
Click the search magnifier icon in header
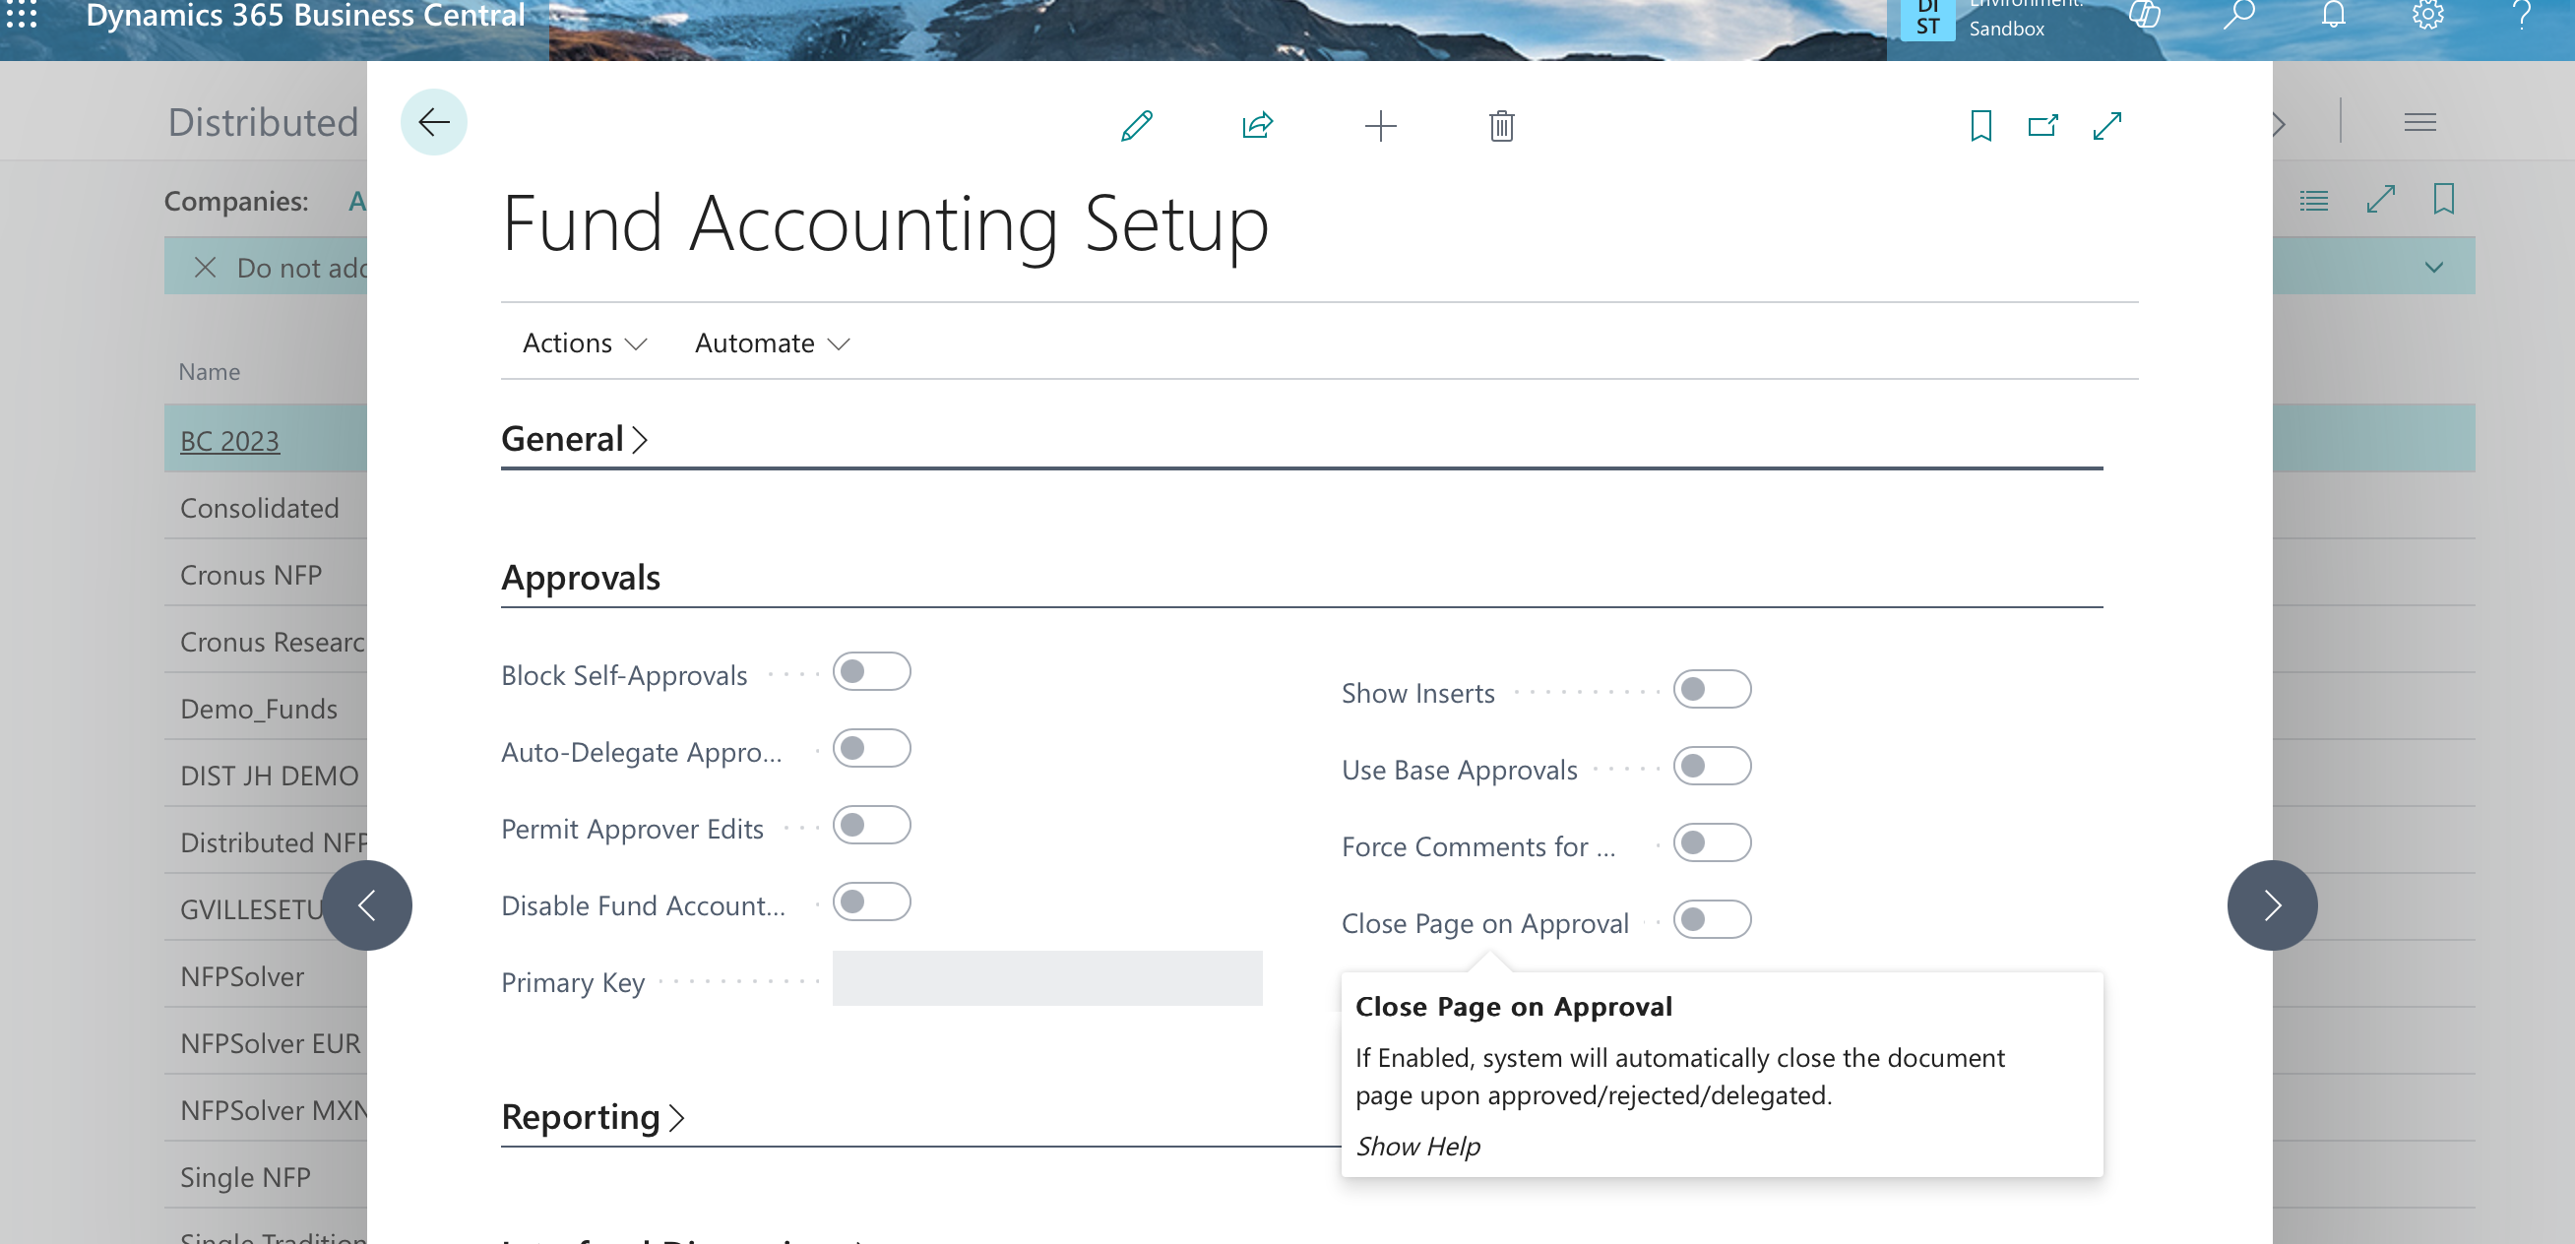(2238, 15)
